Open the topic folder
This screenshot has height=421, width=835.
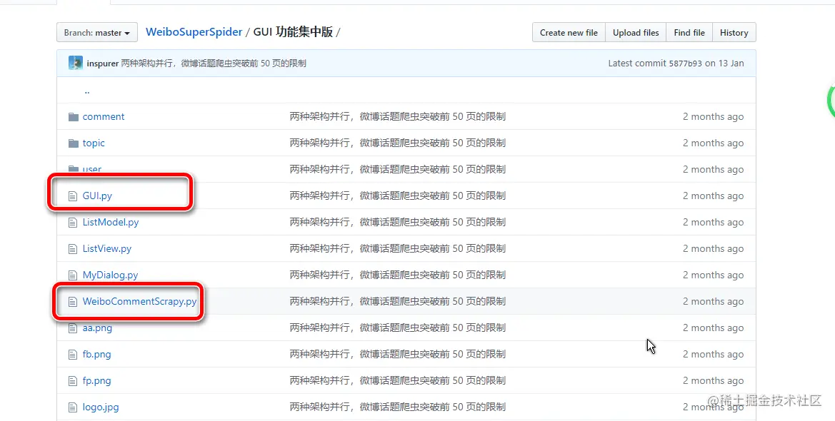point(94,143)
